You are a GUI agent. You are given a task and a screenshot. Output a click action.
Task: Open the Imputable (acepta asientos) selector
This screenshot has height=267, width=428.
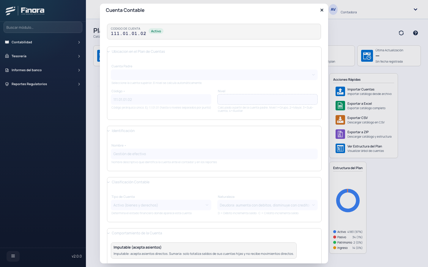[x=204, y=250]
